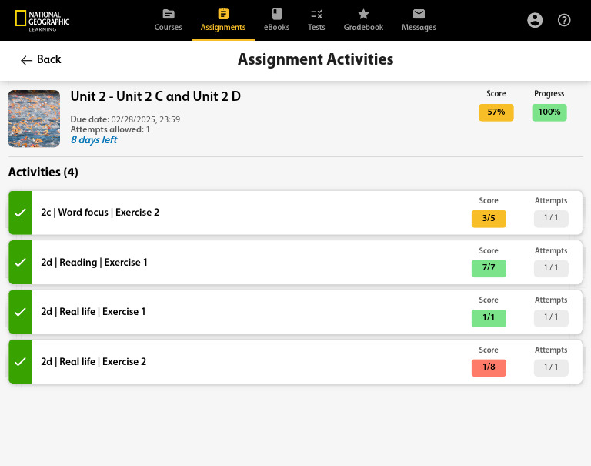Viewport: 591px width, 466px height.
Task: Open the eBooks icon in navigation
Action: coord(276,14)
